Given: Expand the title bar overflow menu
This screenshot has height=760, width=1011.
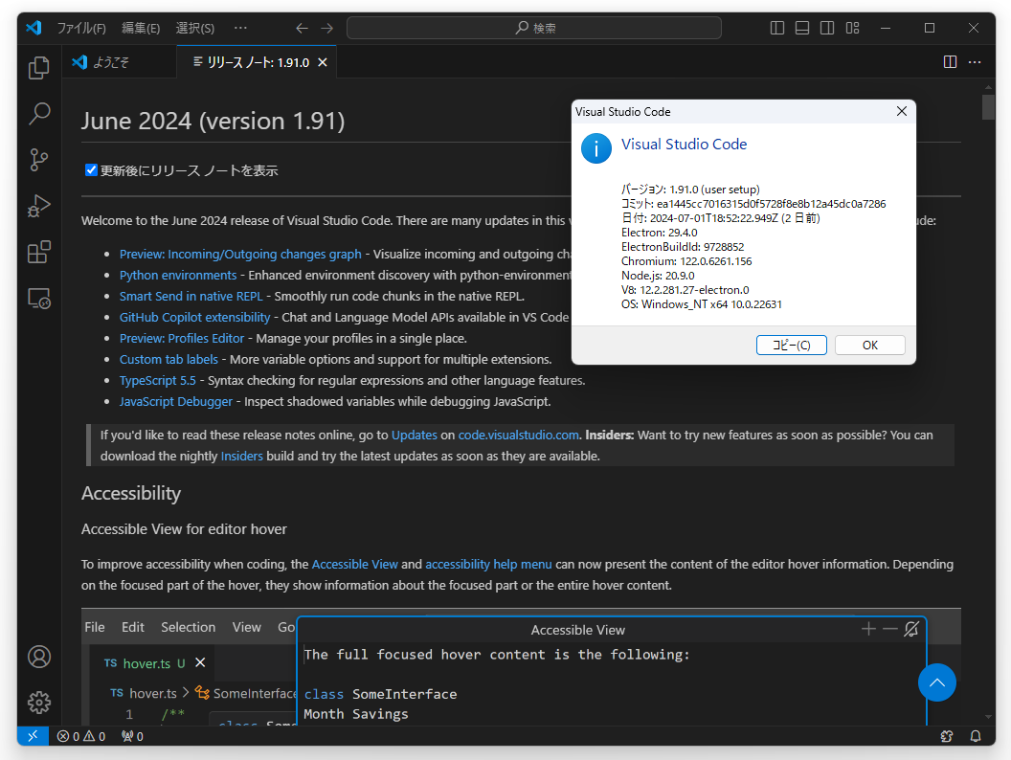Looking at the screenshot, I should coord(241,28).
